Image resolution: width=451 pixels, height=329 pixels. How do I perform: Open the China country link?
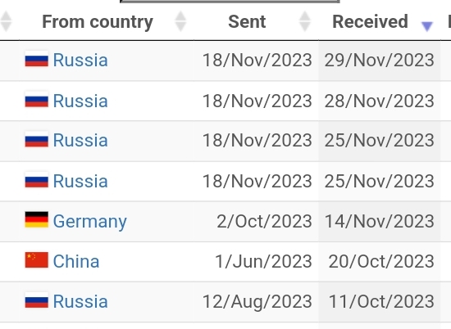(76, 261)
